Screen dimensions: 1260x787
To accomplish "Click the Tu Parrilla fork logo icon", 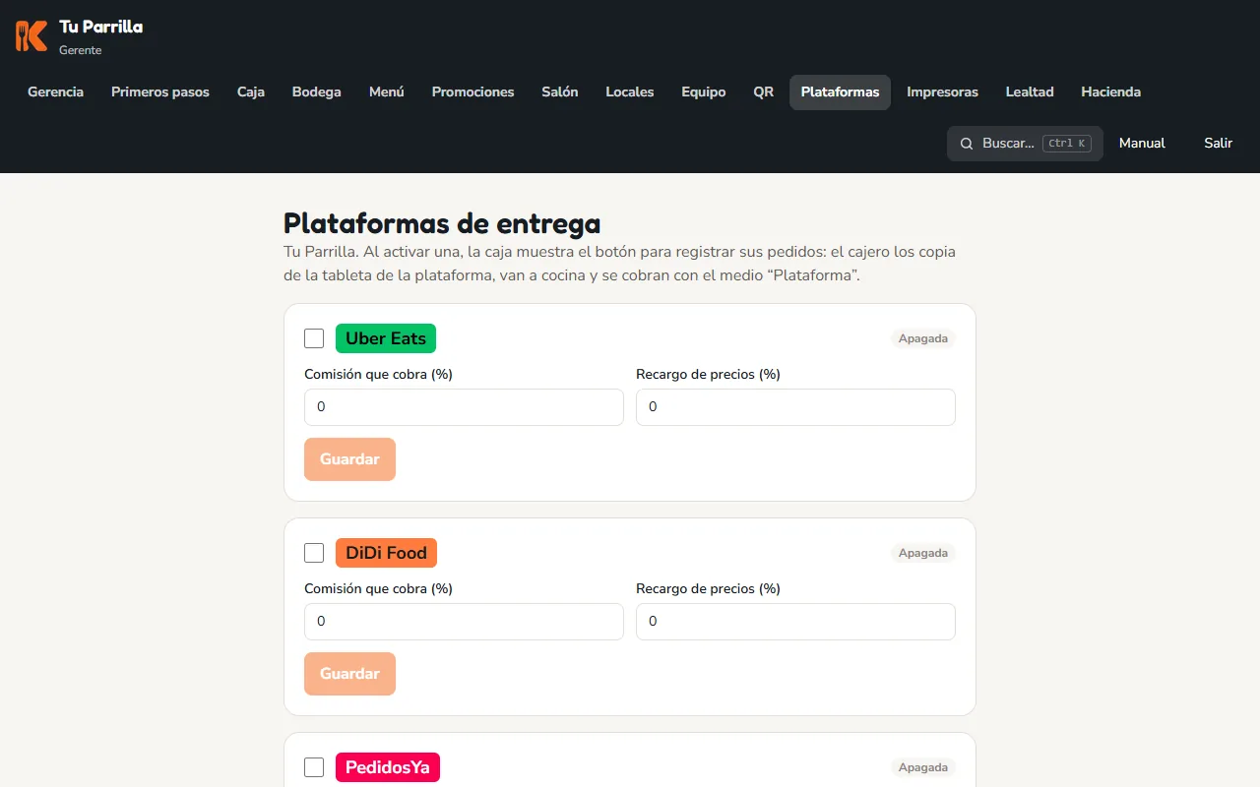I will [31, 36].
